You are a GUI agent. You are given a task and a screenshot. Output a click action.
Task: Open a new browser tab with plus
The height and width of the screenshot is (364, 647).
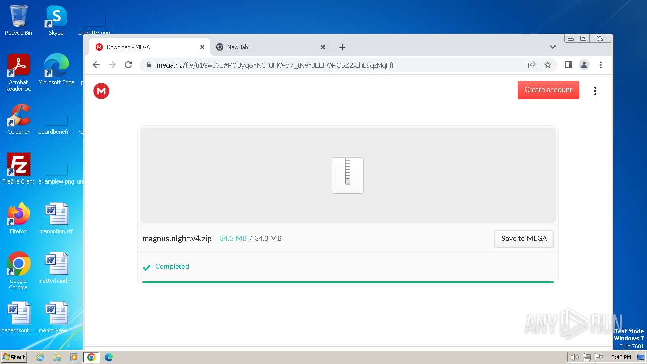click(x=342, y=47)
